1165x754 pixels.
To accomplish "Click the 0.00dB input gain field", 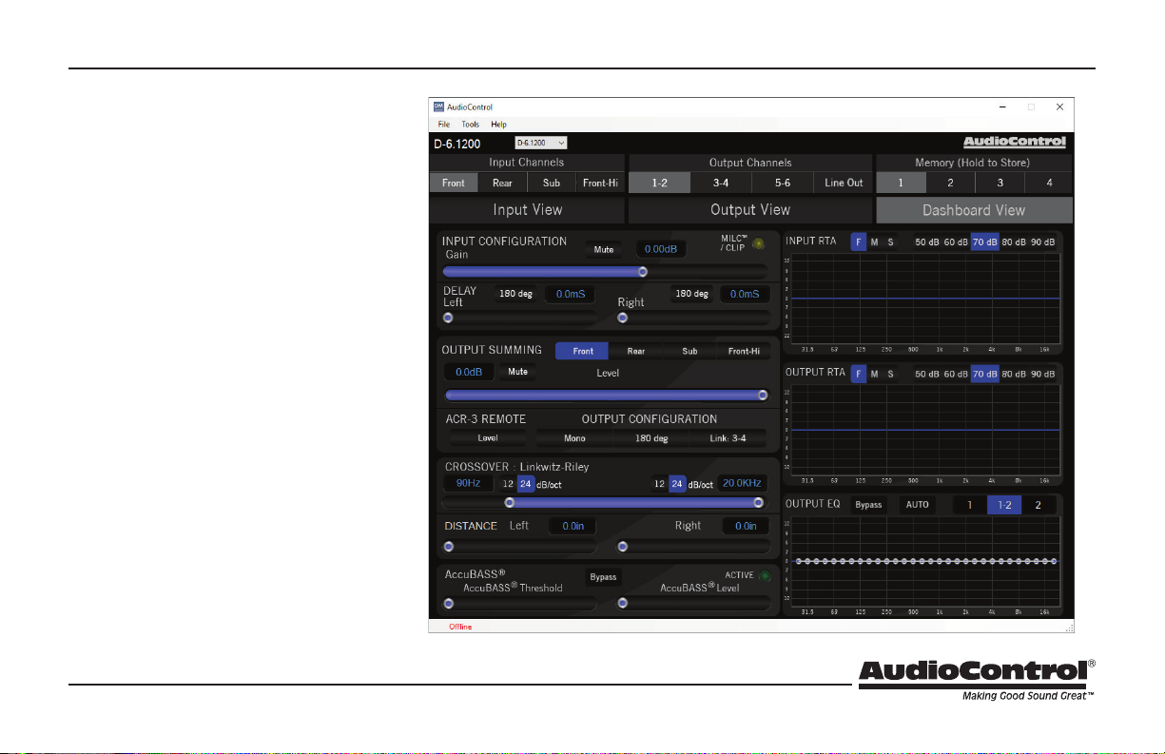I will pos(660,249).
